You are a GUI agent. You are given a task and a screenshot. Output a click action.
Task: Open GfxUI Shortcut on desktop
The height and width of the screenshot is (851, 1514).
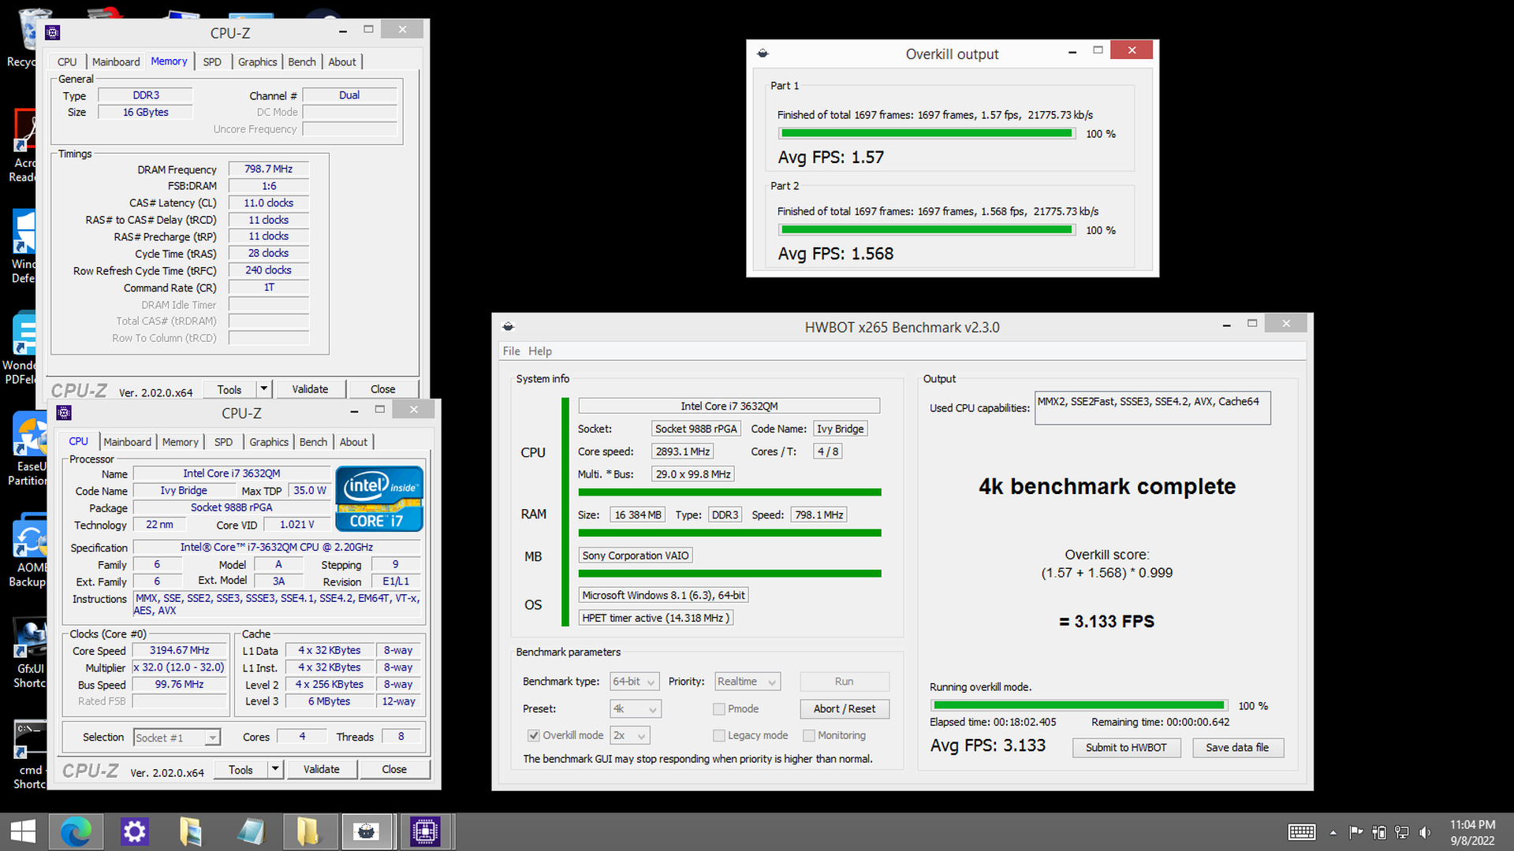coord(30,652)
